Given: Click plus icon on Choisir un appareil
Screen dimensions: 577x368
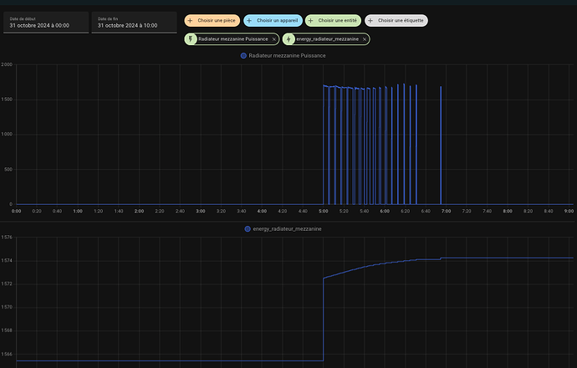Looking at the screenshot, I should 249,21.
